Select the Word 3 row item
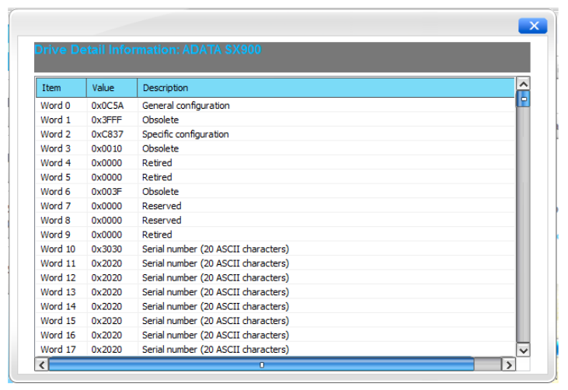This screenshot has width=568, height=390. click(55, 148)
